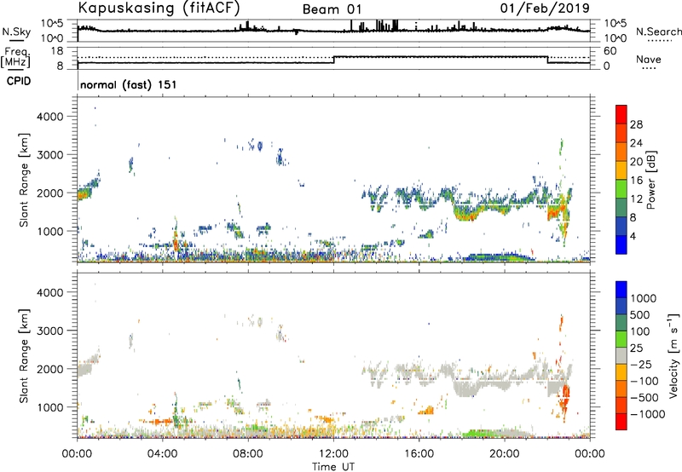
Task: Click the Slant Range label of power panel
Action: tap(24, 181)
